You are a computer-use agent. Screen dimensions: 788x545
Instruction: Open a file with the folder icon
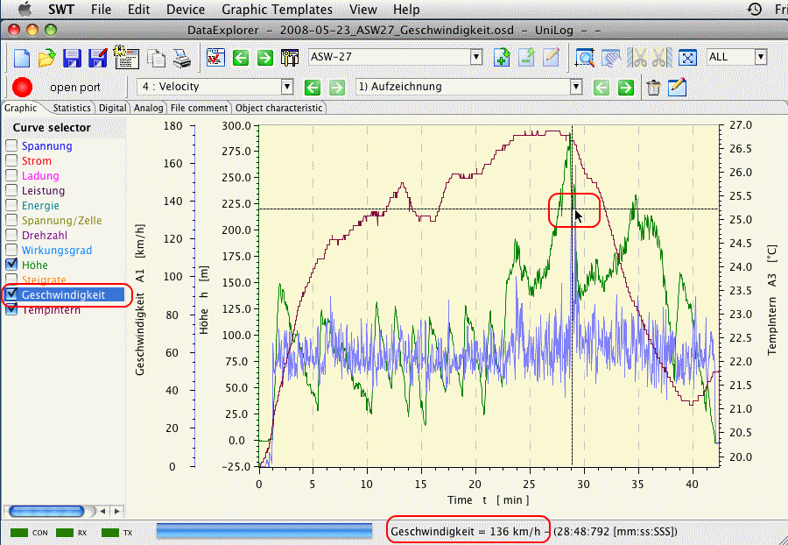pyautogui.click(x=46, y=58)
